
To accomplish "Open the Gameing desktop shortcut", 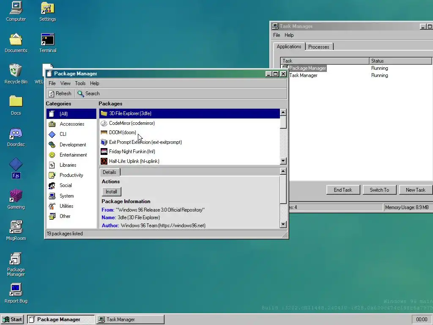I will (x=16, y=199).
